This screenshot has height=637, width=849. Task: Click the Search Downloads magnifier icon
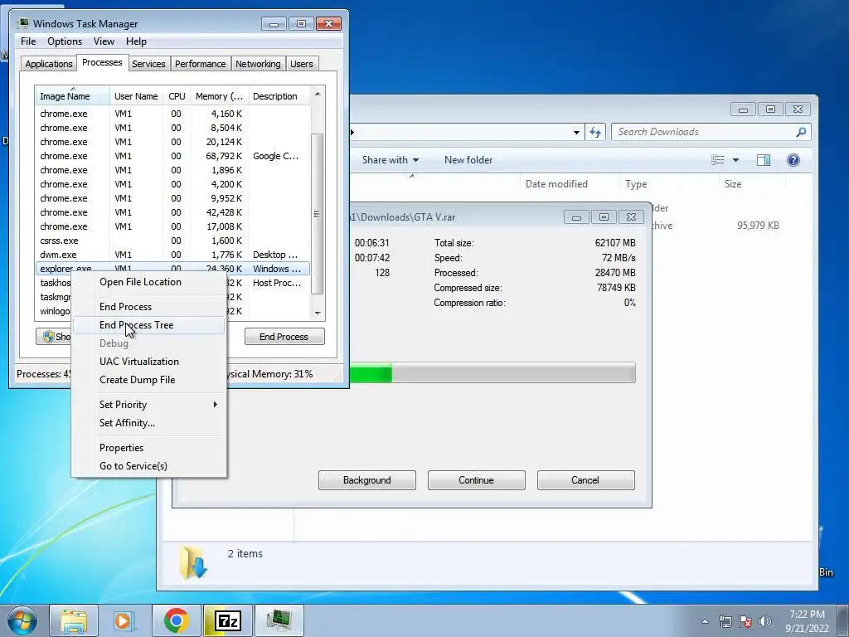tap(802, 132)
